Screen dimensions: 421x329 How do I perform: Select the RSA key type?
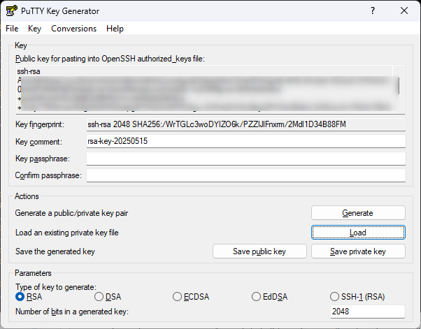(29, 297)
